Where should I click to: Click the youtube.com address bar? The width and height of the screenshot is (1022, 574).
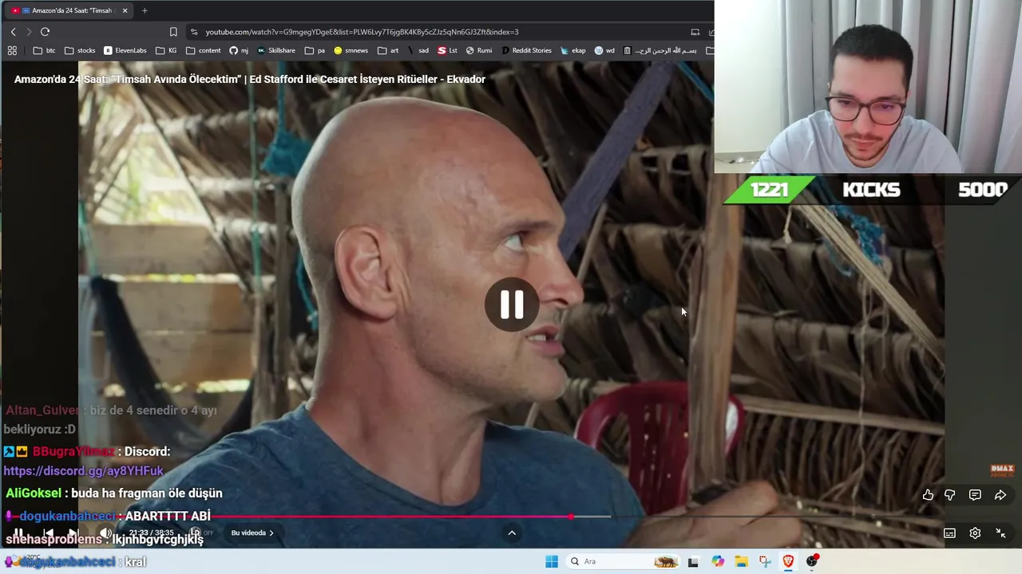point(362,32)
